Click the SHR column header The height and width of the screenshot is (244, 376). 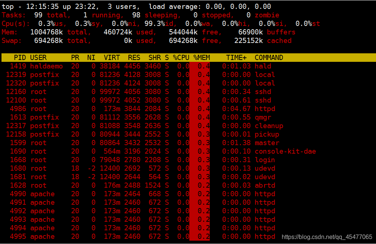[x=155, y=58]
